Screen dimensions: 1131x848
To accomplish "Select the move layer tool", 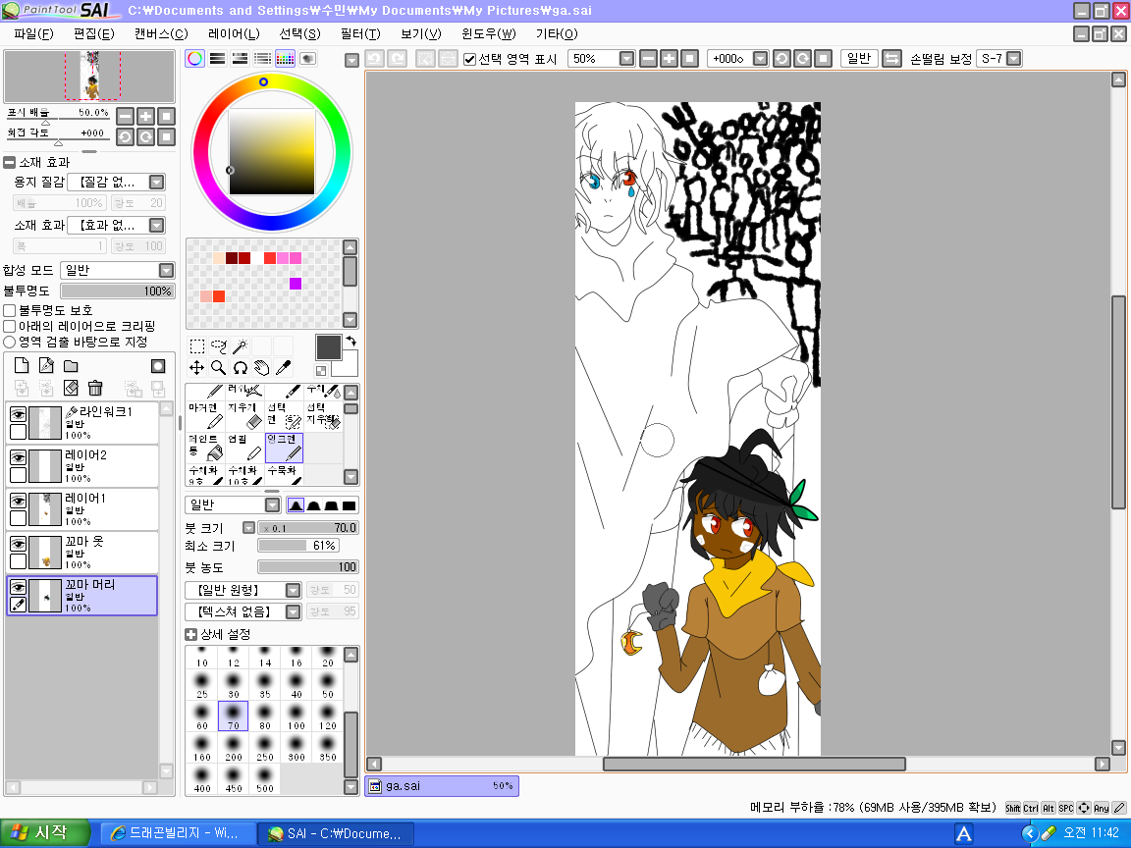I will 197,368.
